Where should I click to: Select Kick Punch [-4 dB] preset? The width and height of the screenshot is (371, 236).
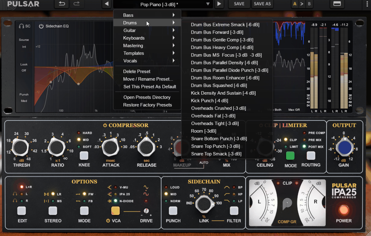click(x=209, y=100)
